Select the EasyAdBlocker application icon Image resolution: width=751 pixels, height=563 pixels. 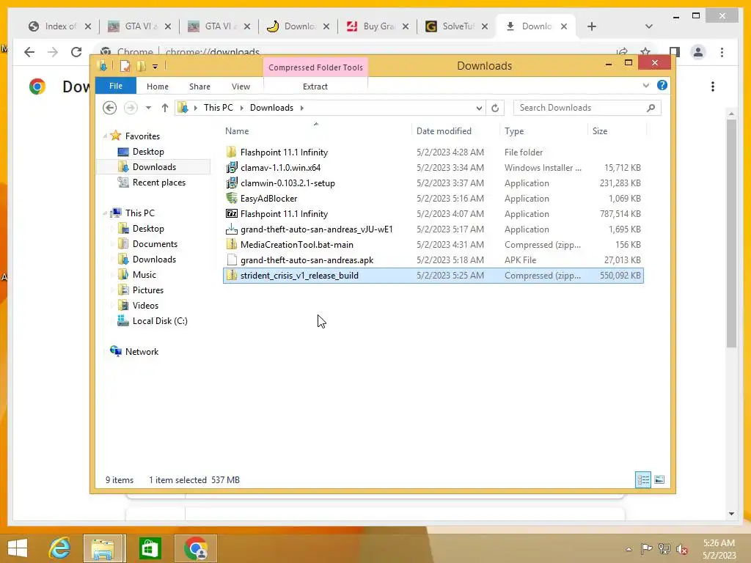tap(231, 198)
